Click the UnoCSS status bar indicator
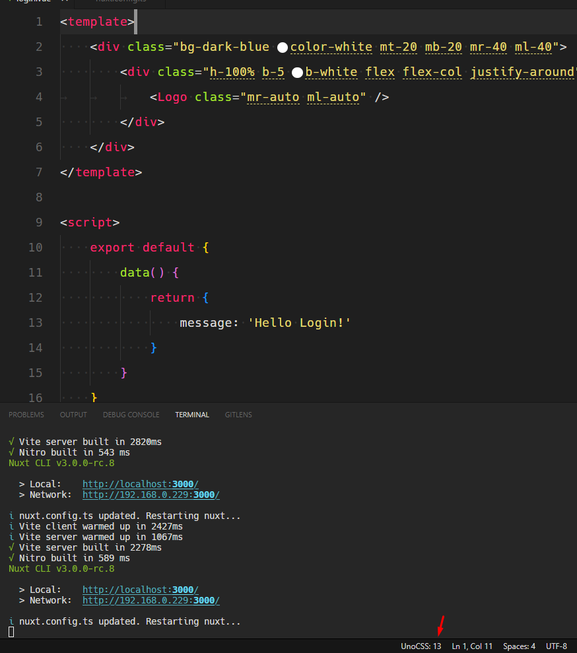577x653 pixels. click(421, 646)
